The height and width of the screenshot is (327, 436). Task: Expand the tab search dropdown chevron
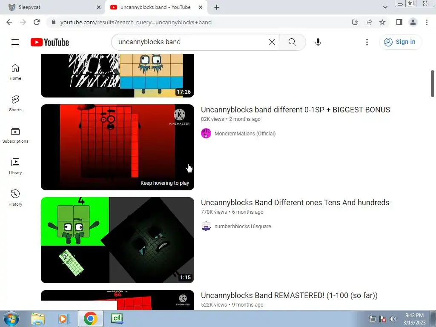(385, 7)
